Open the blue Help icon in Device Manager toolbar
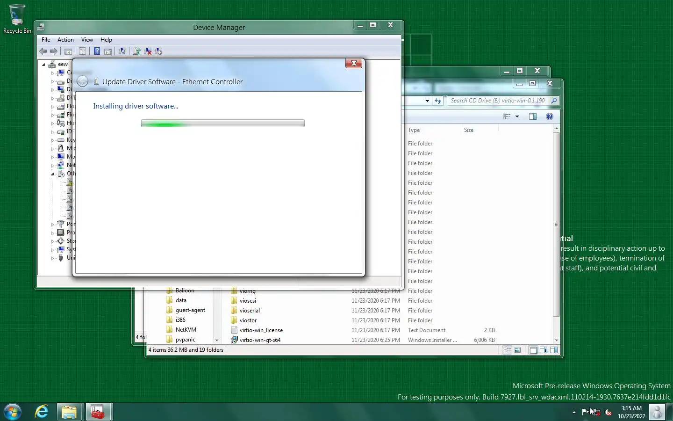Screen dimensions: 673x421 pyautogui.click(x=97, y=51)
